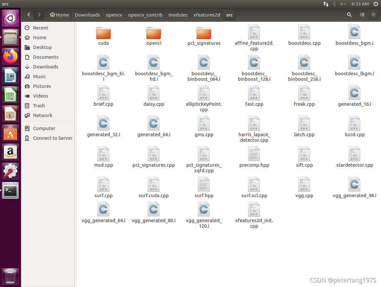Select the file named stardetector.cpp

tap(354, 157)
